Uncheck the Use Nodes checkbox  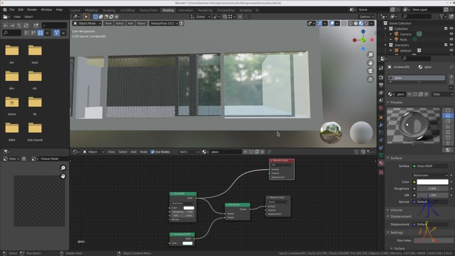point(153,152)
